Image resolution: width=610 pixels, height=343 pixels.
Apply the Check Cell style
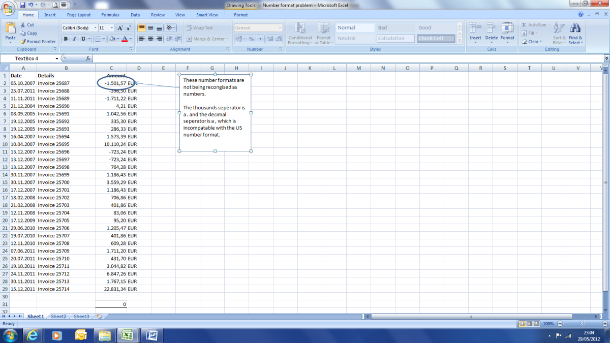coord(435,38)
